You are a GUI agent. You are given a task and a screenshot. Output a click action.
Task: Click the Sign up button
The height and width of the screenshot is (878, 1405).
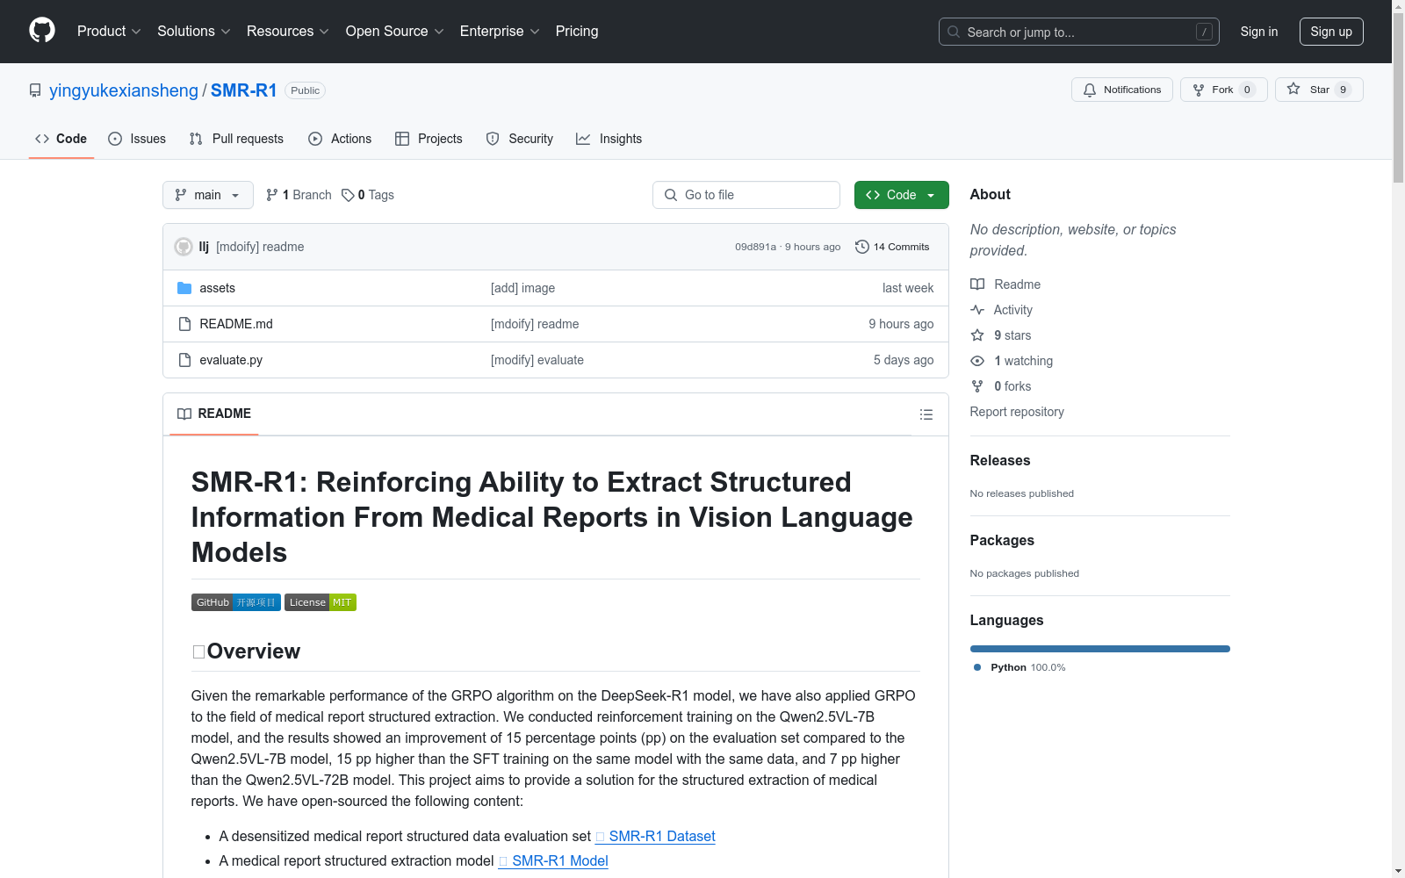tap(1331, 32)
